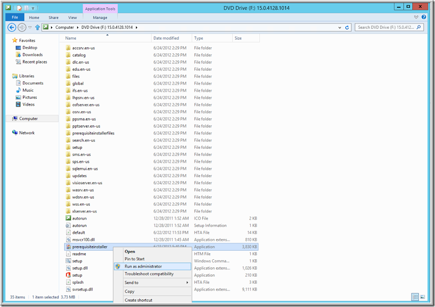
Task: Open the Documents library
Action: pos(33,83)
